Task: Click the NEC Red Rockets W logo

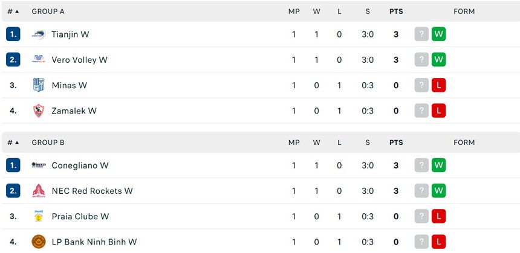Action: 39,191
